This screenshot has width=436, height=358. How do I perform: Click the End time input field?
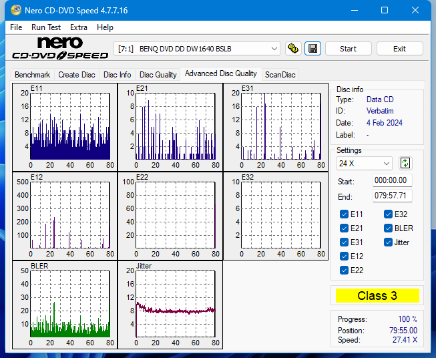[392, 196]
